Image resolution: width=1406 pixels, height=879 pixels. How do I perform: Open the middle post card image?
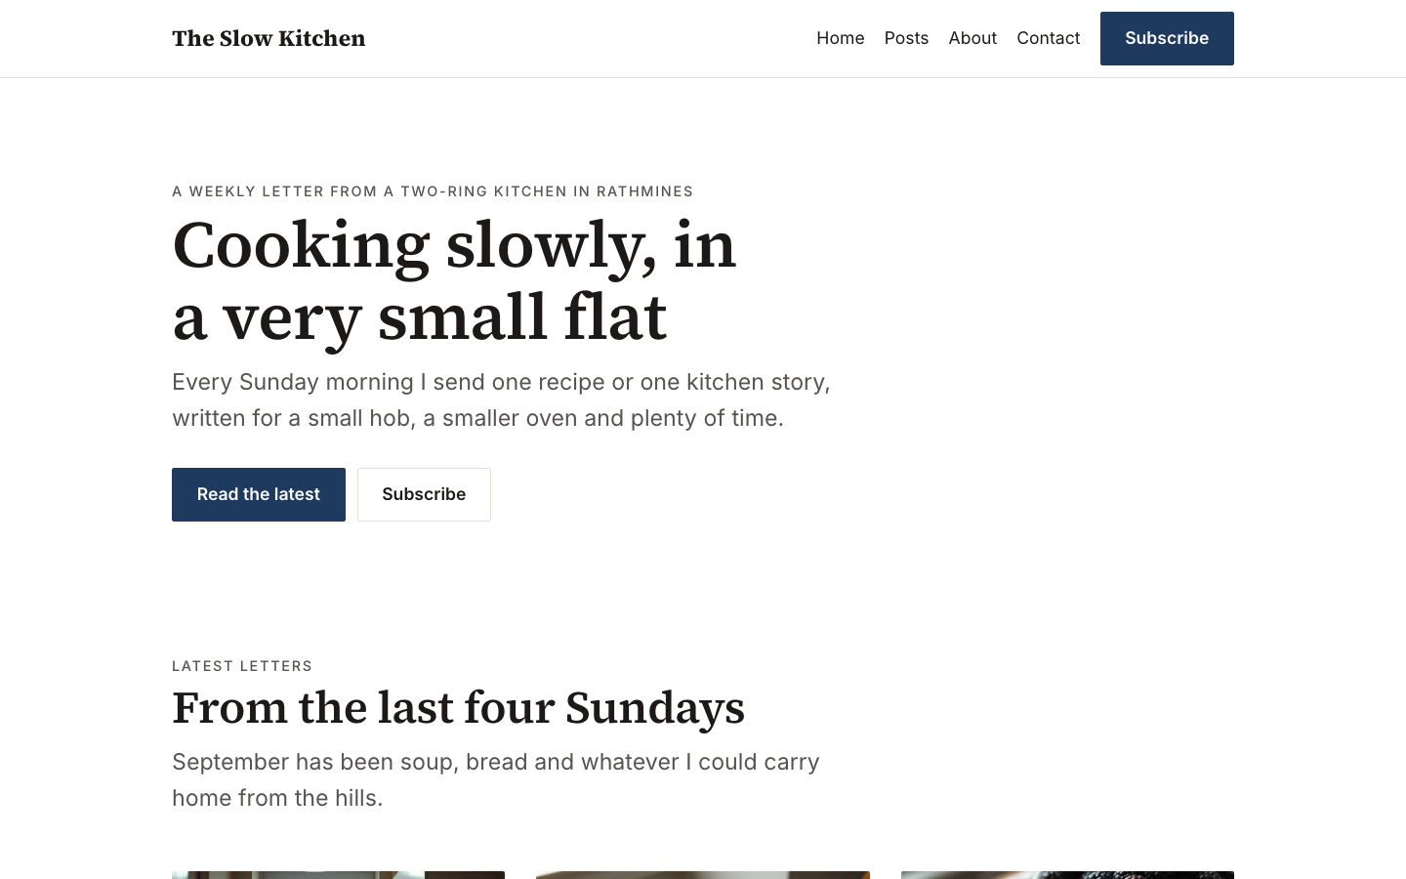[703, 875]
